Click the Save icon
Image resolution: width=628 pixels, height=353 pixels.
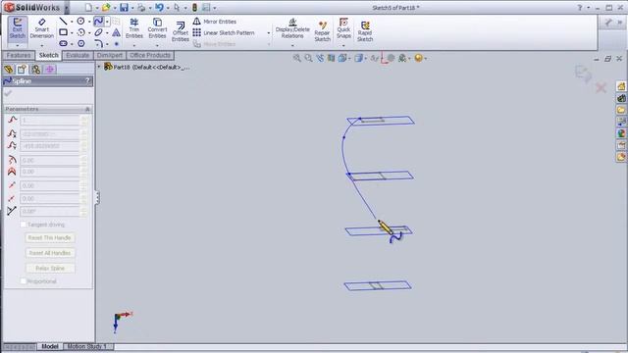coord(124,7)
